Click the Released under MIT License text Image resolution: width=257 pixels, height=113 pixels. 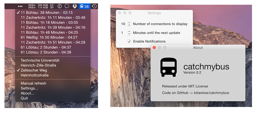coord(185,86)
